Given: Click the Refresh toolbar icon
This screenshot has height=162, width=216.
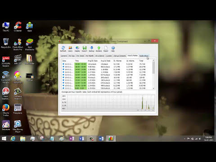Looking at the screenshot, I should 63,49.
